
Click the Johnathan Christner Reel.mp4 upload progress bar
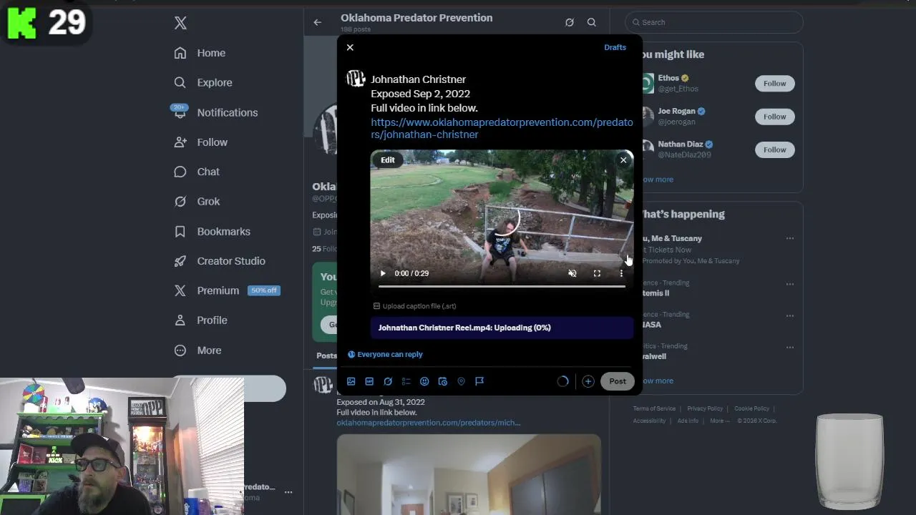(x=502, y=328)
